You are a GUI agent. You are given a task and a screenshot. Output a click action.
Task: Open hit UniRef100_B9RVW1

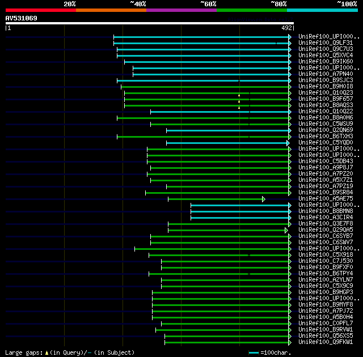click(326, 330)
